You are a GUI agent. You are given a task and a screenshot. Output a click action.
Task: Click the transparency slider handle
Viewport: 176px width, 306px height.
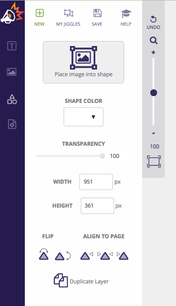[x=102, y=156]
